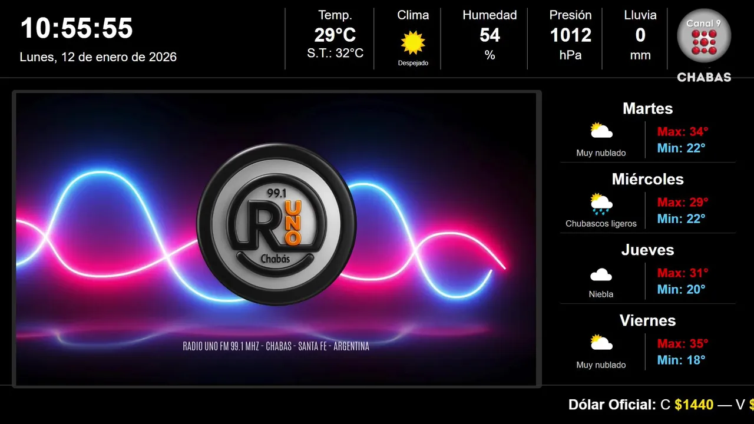
Task: Click the Canal 9 Chabas logo
Action: [x=704, y=46]
